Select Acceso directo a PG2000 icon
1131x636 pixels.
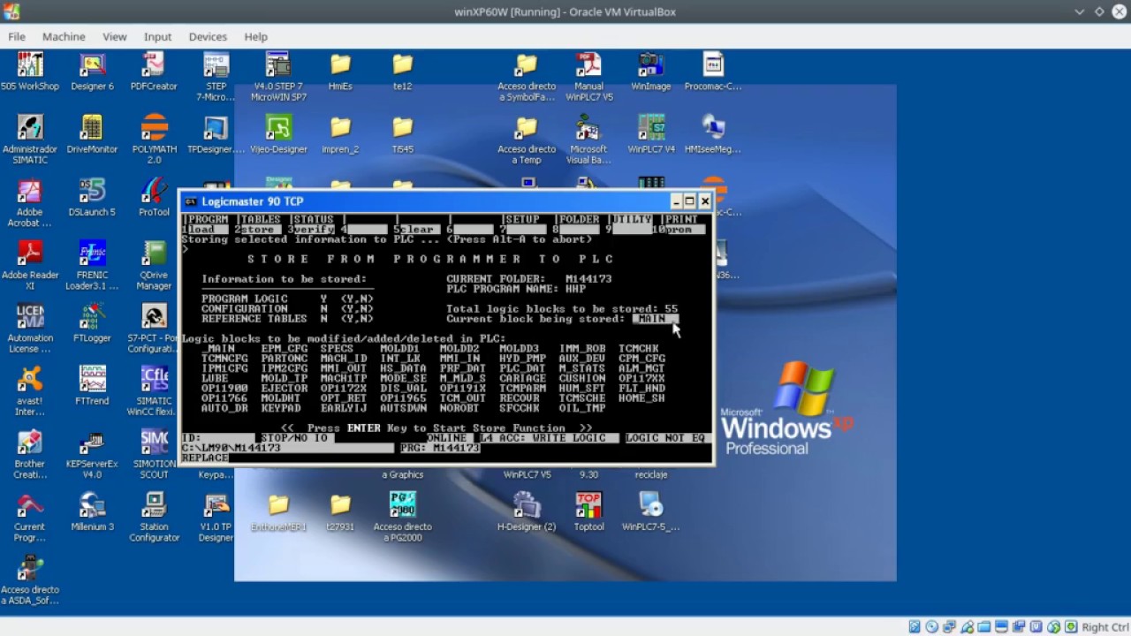coord(402,516)
